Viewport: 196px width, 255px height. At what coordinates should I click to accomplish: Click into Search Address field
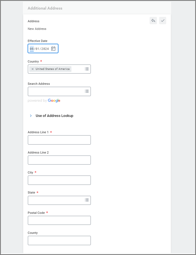[x=56, y=91]
